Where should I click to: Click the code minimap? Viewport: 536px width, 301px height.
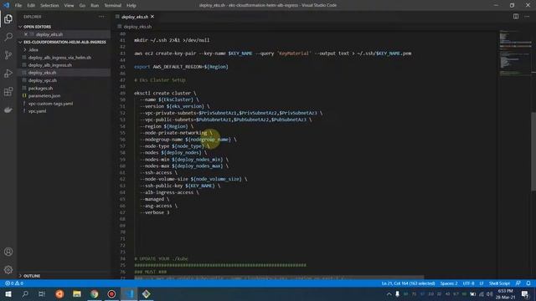tap(515, 53)
